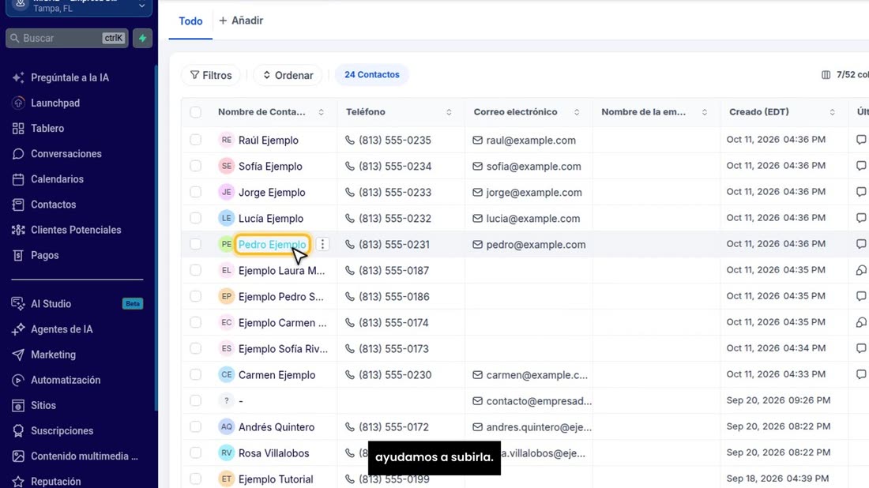Expand the account switcher chevron at top
The height and width of the screenshot is (488, 869).
click(x=142, y=6)
